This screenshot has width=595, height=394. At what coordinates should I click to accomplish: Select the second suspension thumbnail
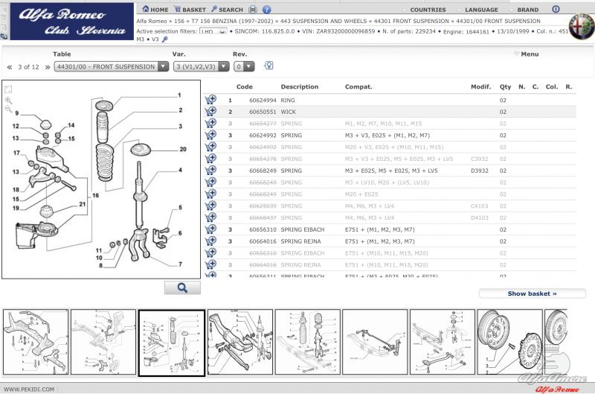point(103,342)
